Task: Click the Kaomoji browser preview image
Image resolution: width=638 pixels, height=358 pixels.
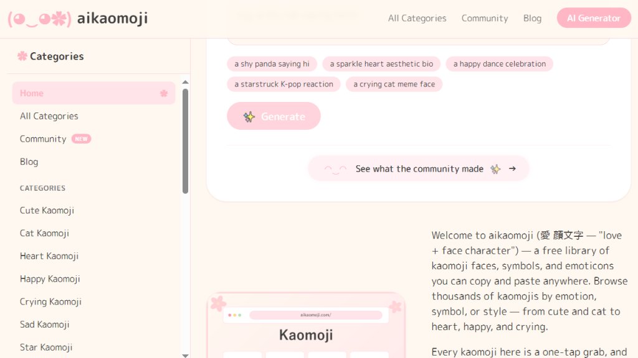Action: point(305,324)
